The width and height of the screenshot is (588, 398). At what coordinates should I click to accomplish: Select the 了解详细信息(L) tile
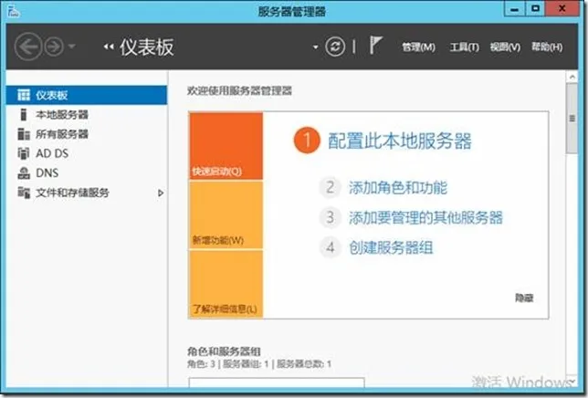[x=226, y=285]
